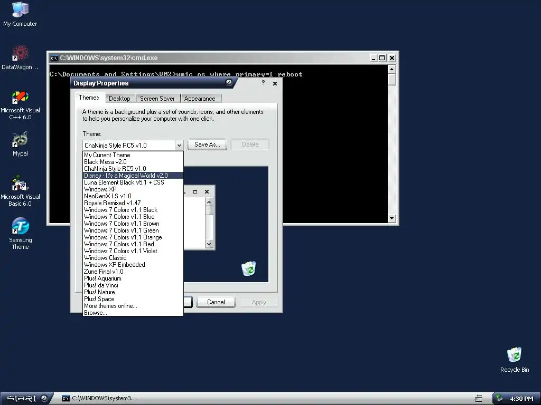The image size is (541, 405).
Task: Select Plus! da Vinci theme
Action: (133, 285)
